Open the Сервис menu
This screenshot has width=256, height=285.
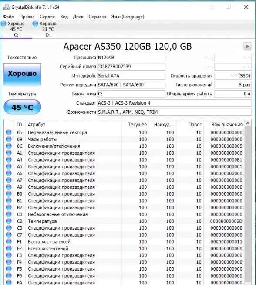tap(47, 17)
